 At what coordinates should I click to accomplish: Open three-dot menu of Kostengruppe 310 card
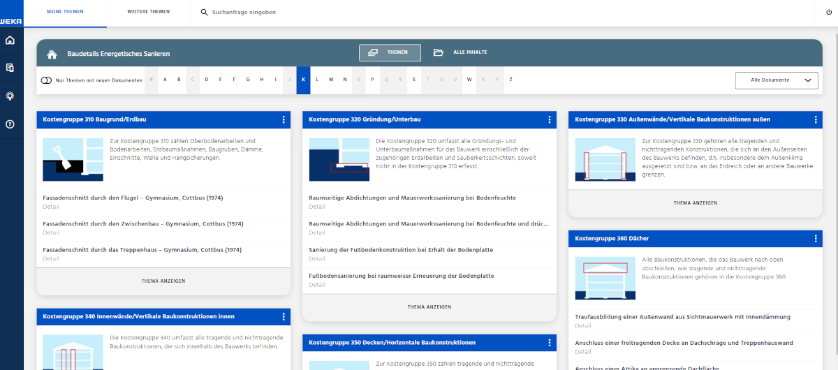[x=284, y=120]
